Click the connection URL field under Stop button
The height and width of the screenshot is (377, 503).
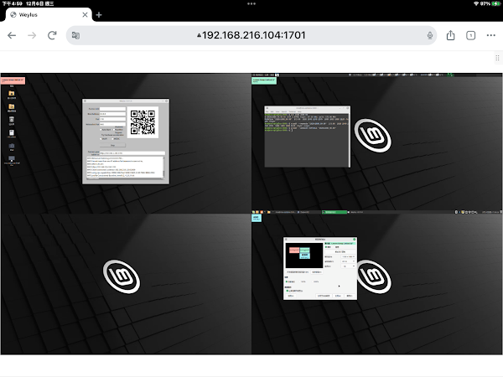[x=132, y=153]
